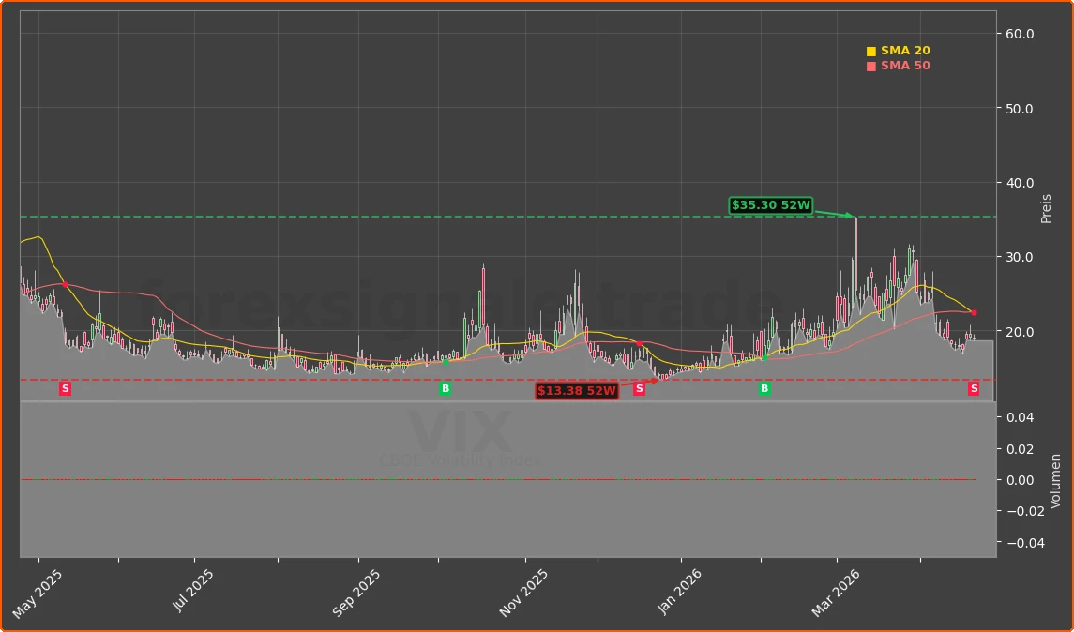Image resolution: width=1074 pixels, height=632 pixels.
Task: Click the $35.30 52W high annotation
Action: [771, 205]
